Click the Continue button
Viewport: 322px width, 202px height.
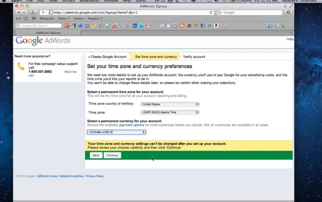point(112,155)
